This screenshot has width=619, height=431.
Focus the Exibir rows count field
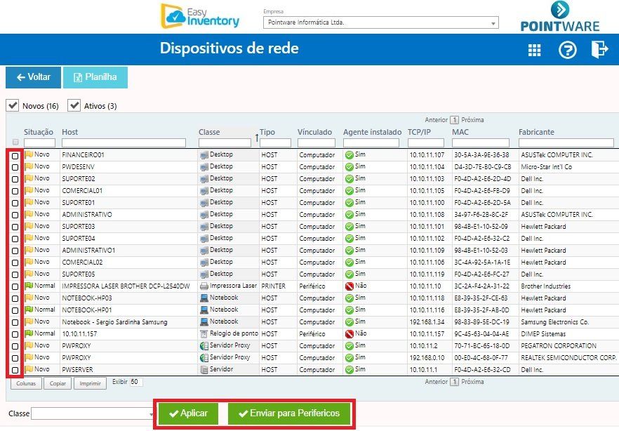coord(136,382)
